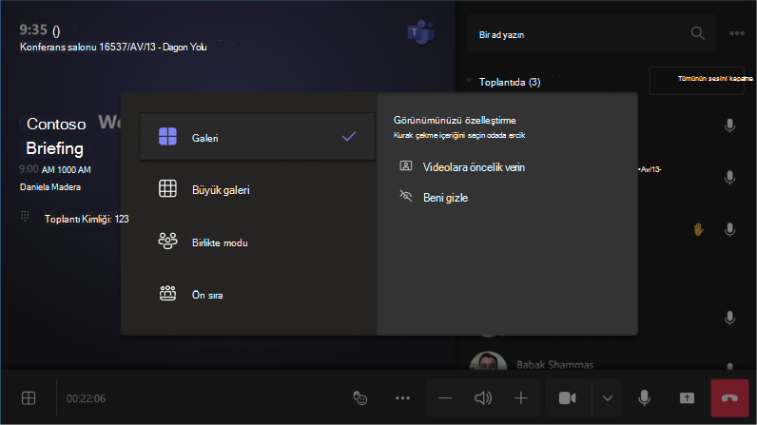Click the raised hand icon
The image size is (757, 425).
click(x=698, y=229)
